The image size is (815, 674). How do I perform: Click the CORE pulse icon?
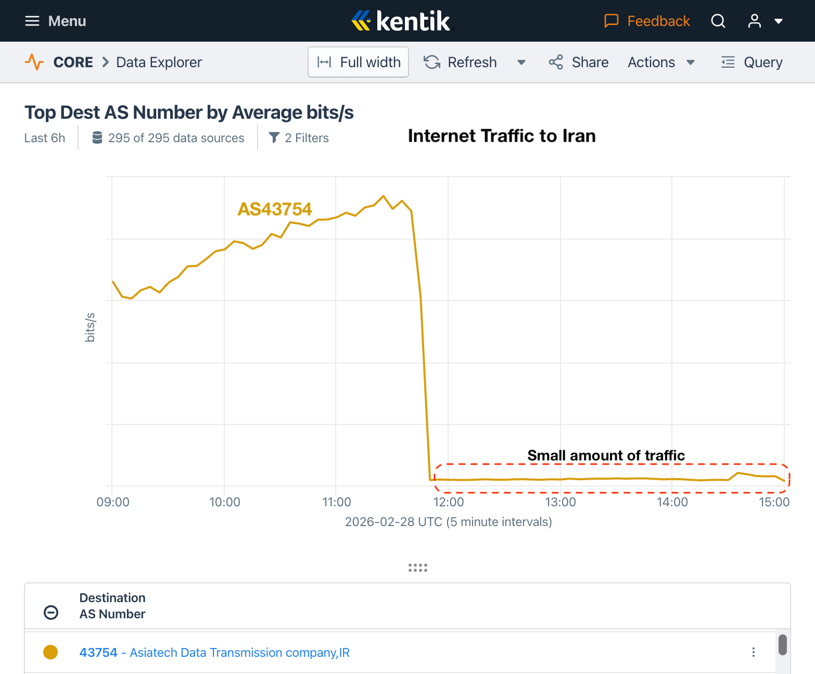point(34,62)
